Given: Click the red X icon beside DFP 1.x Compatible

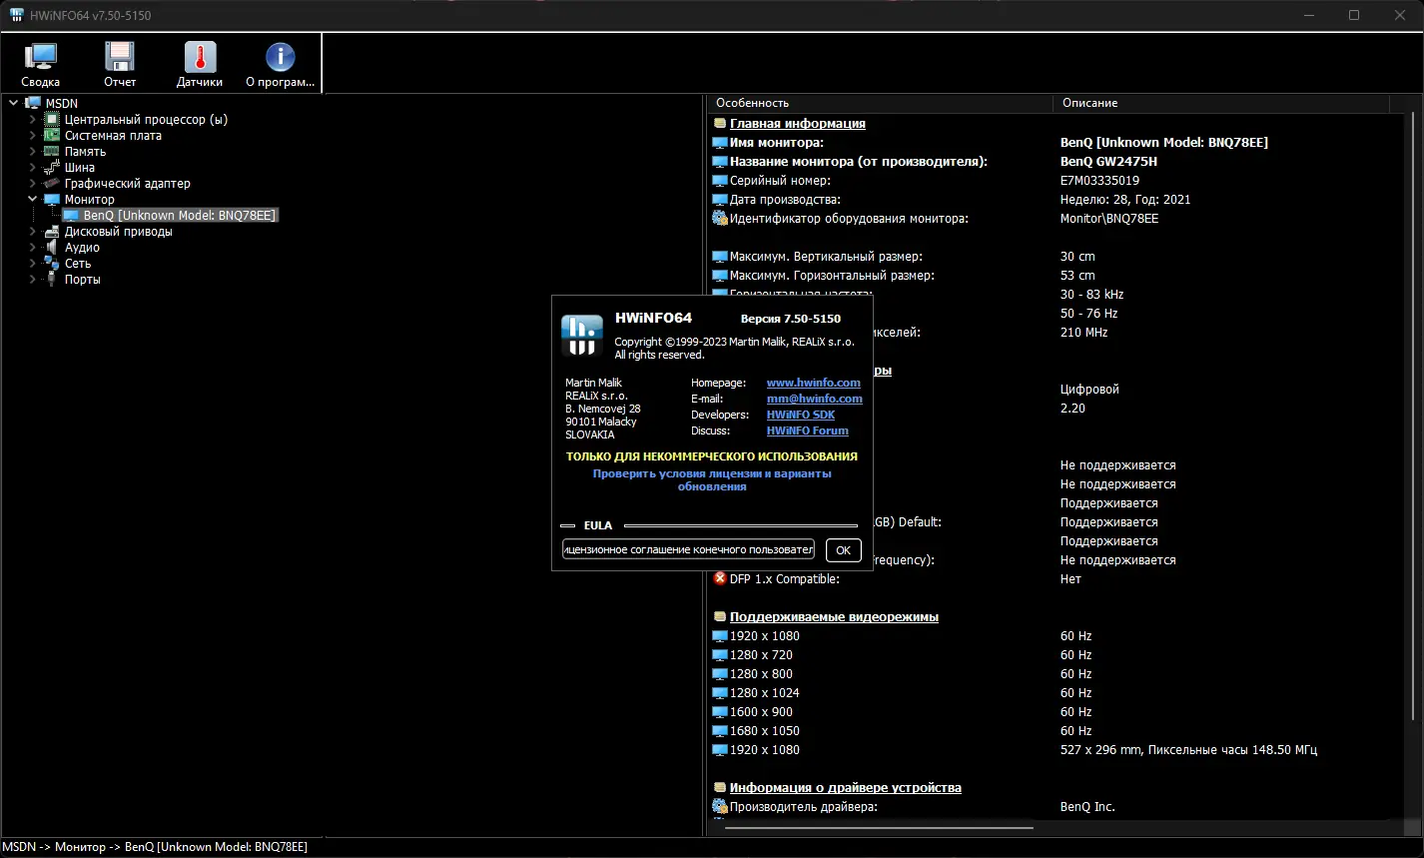Looking at the screenshot, I should (720, 578).
